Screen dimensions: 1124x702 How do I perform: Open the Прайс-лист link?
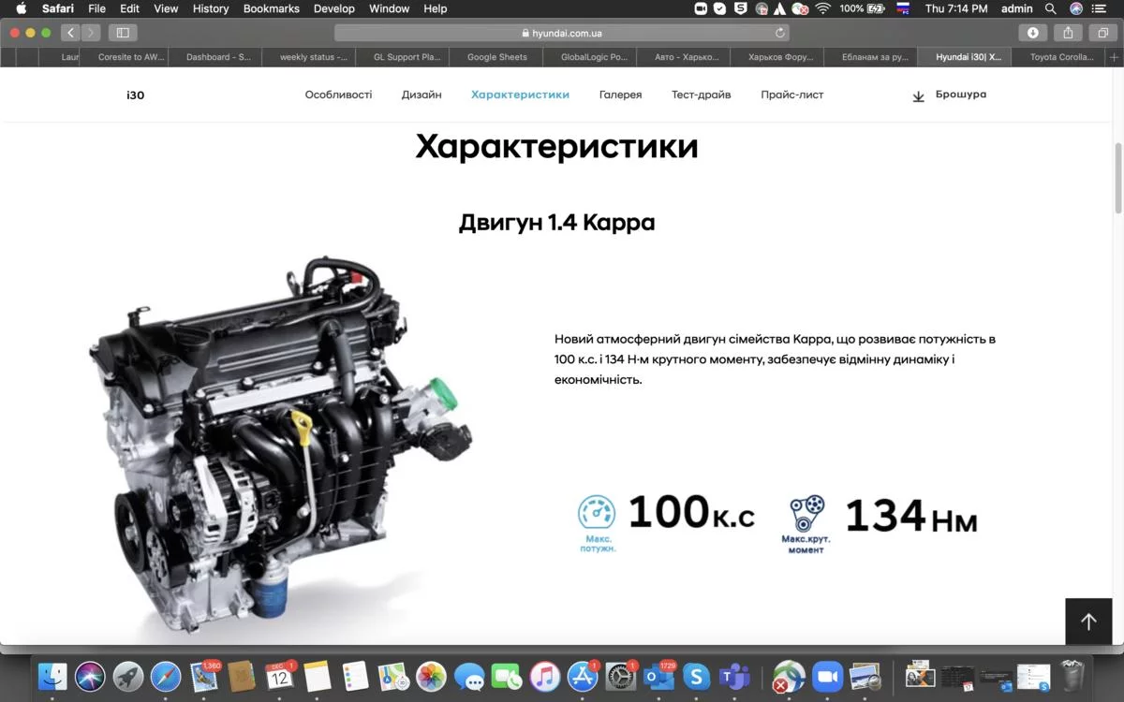pyautogui.click(x=791, y=95)
